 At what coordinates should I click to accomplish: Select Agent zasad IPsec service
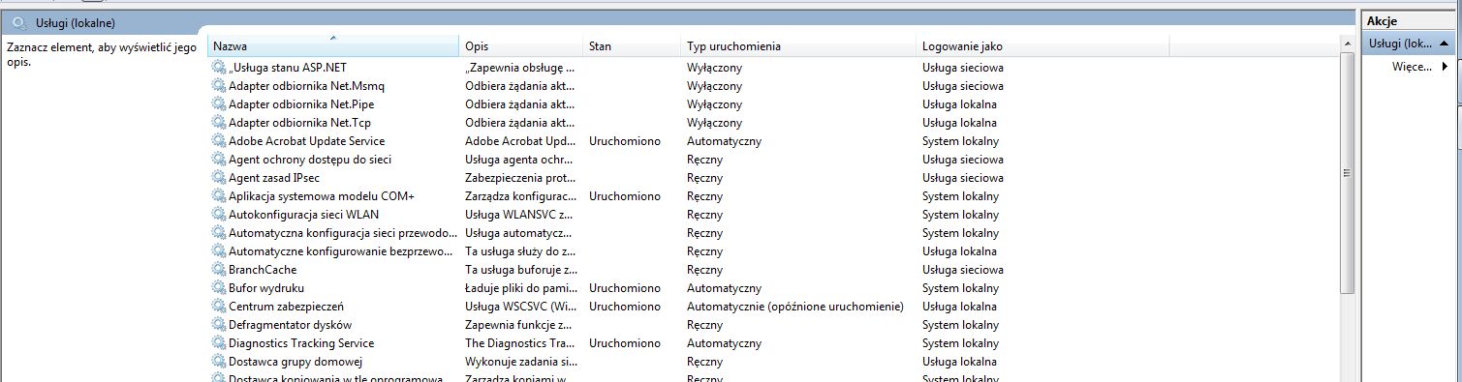point(274,178)
